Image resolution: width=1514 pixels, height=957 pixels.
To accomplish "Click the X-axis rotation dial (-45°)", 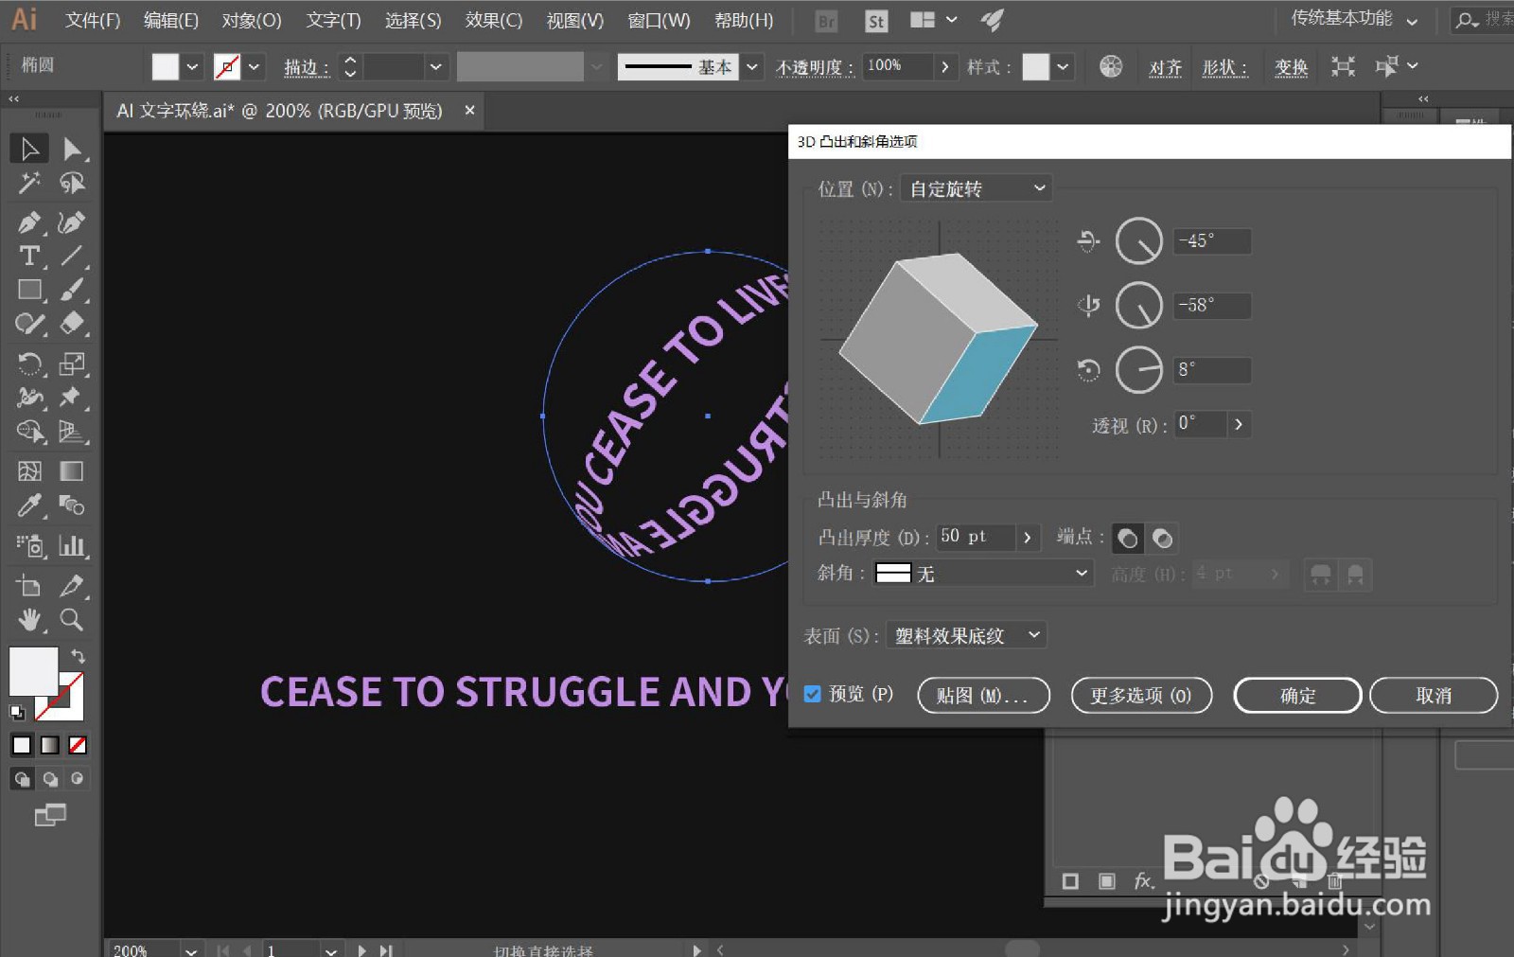I will pos(1138,240).
